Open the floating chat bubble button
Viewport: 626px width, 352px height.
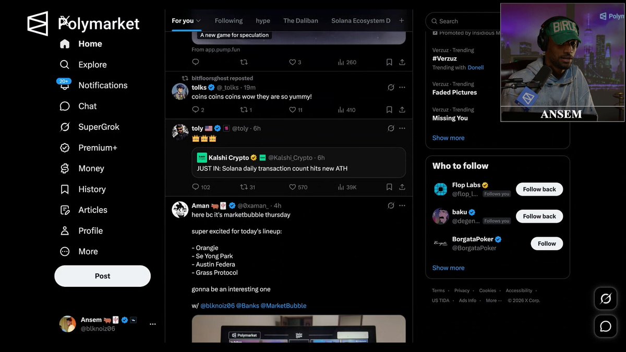[606, 326]
